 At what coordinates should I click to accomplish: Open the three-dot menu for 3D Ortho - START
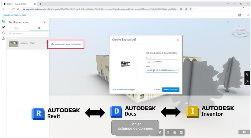(x=47, y=43)
